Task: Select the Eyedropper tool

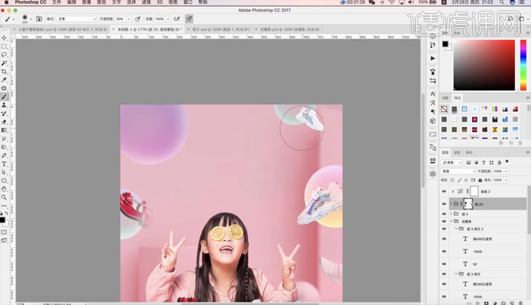Action: pyautogui.click(x=4, y=80)
